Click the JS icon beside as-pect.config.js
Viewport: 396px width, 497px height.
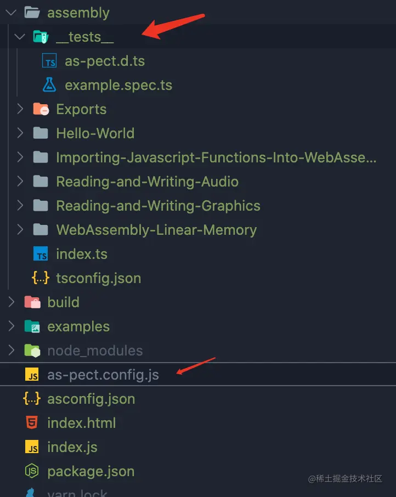click(x=32, y=375)
